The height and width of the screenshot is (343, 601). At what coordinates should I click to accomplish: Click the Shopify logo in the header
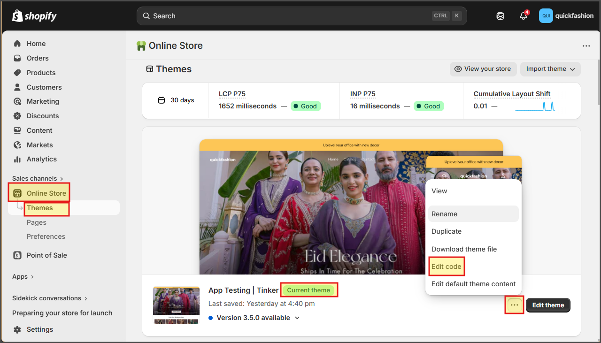pyautogui.click(x=34, y=16)
